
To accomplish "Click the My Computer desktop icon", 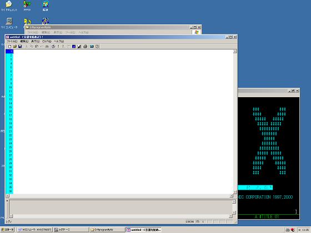I will 9,23.
